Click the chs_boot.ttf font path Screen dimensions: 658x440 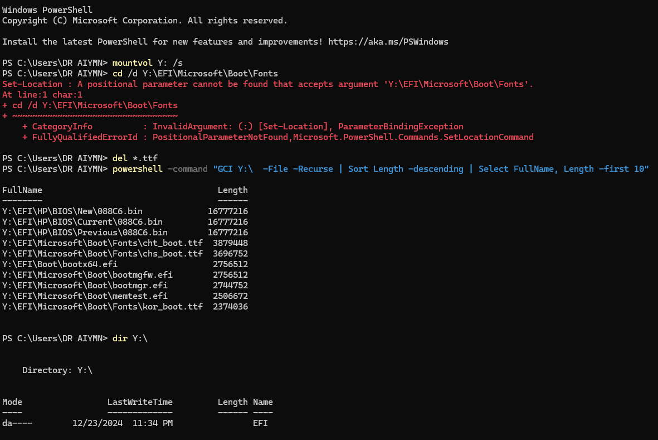point(103,254)
